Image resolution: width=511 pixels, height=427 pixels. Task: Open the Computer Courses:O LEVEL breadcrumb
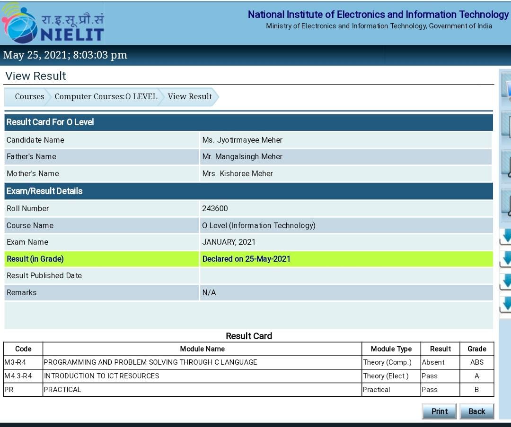point(106,97)
